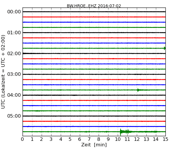Click the x-axis tick label 13
The height and width of the screenshot is (151, 188).
146,139
